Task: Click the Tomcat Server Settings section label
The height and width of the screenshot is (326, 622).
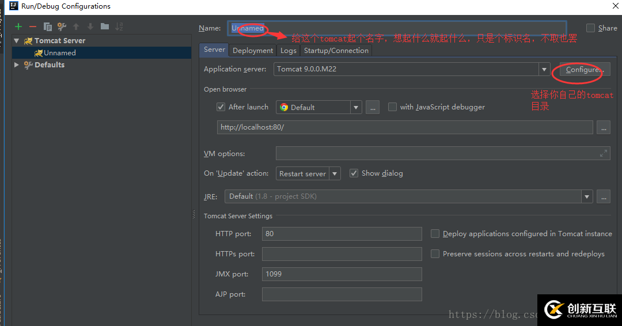Action: [238, 216]
